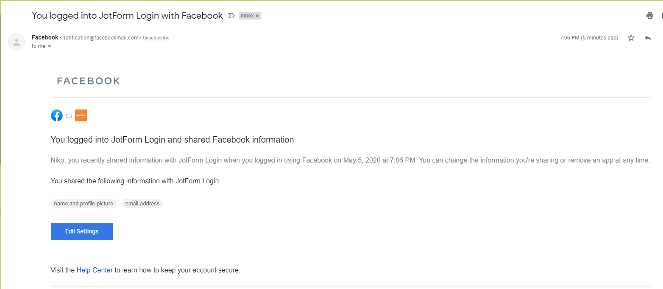Select the email subject text

pyautogui.click(x=127, y=15)
